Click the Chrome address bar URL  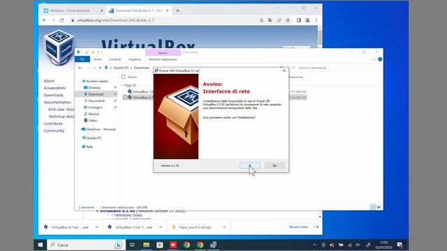[115, 20]
